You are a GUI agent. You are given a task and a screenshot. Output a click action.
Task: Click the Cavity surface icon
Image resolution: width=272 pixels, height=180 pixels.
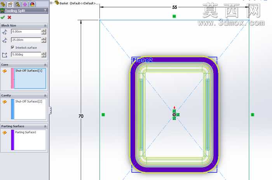(x=5, y=102)
